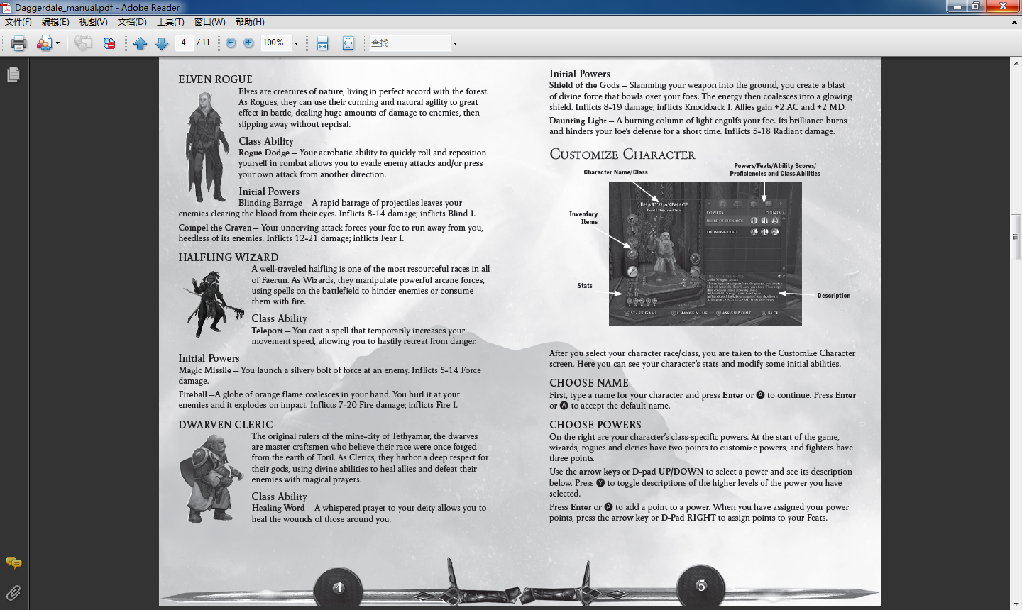Click the HALFLING WIZARD heading
The width and height of the screenshot is (1022, 610).
pos(229,257)
